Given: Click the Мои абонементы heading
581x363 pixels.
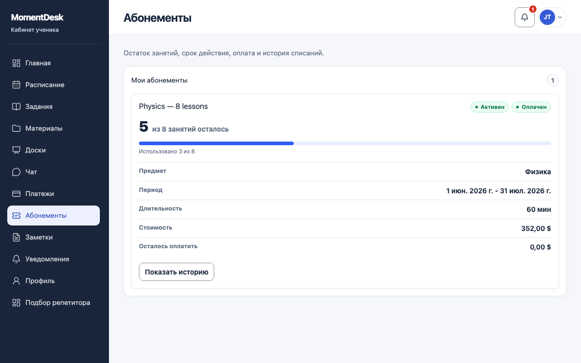Looking at the screenshot, I should 159,80.
